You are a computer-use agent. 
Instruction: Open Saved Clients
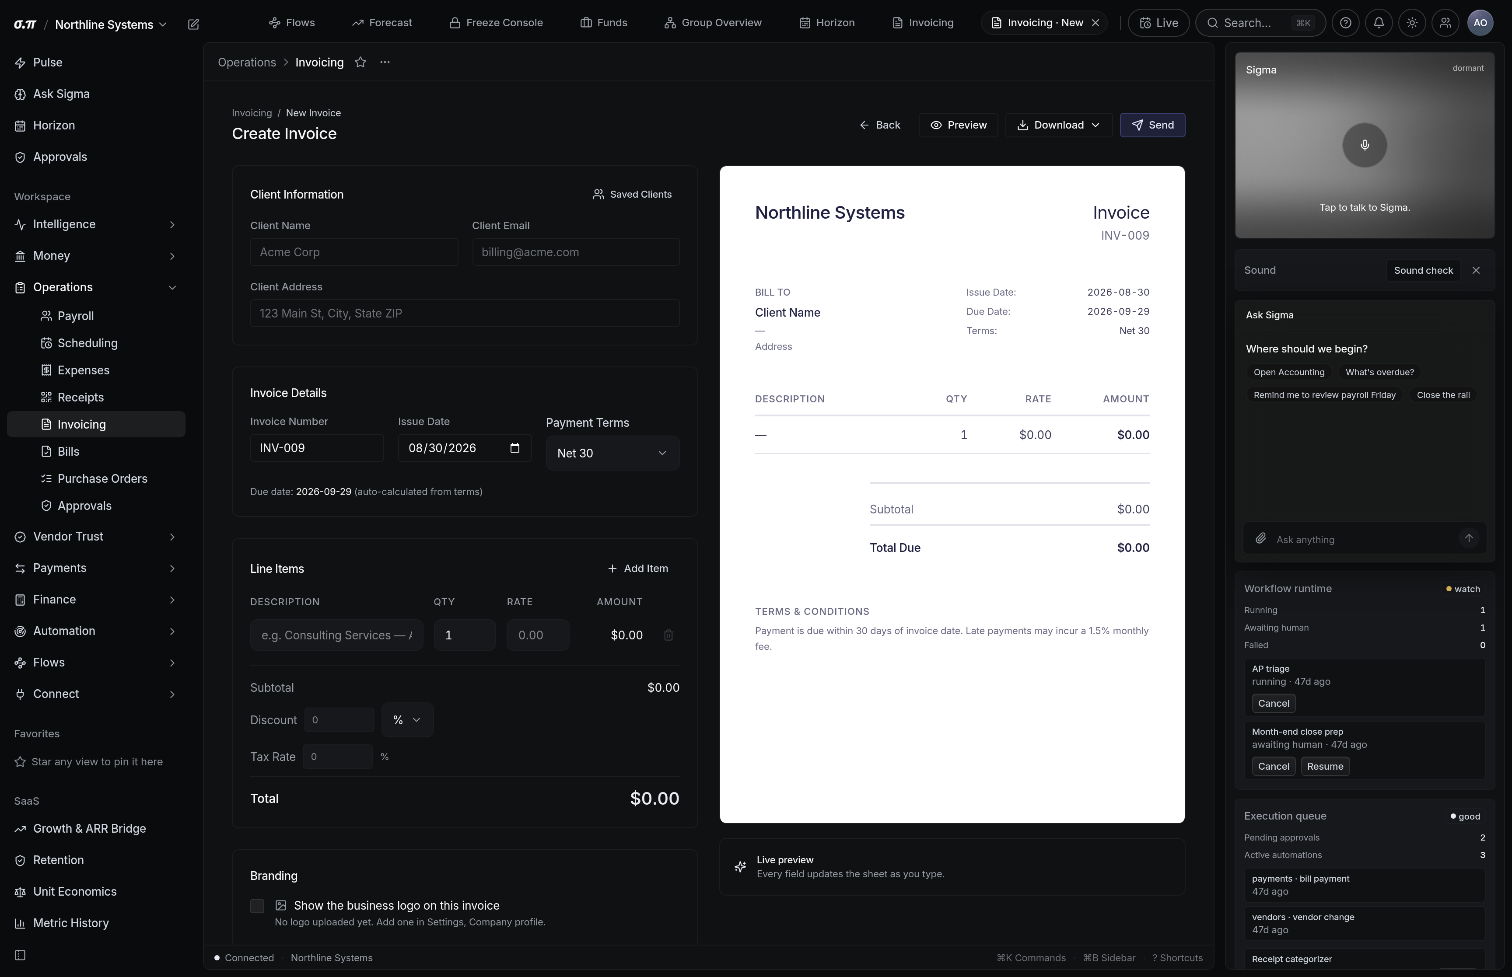[632, 194]
